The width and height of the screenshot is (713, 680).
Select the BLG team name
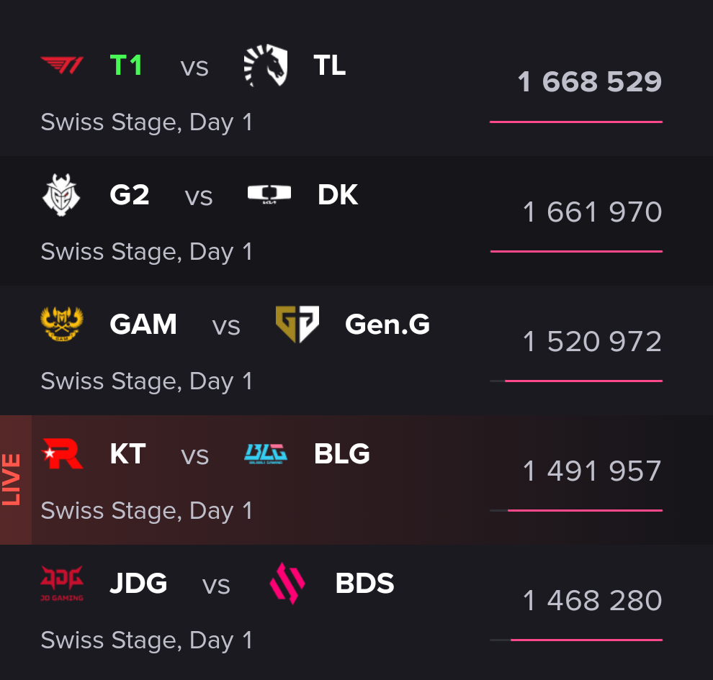342,454
